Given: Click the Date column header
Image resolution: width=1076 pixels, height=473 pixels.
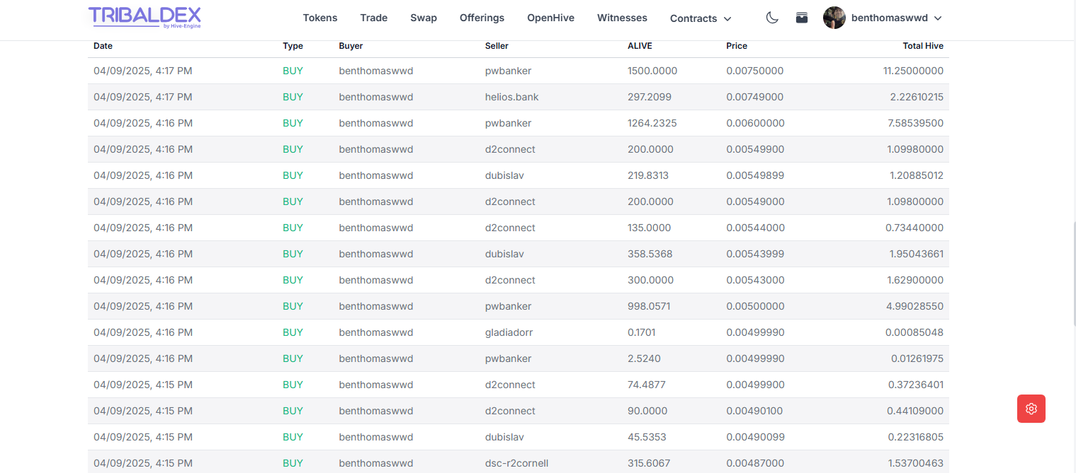Looking at the screenshot, I should pos(103,46).
